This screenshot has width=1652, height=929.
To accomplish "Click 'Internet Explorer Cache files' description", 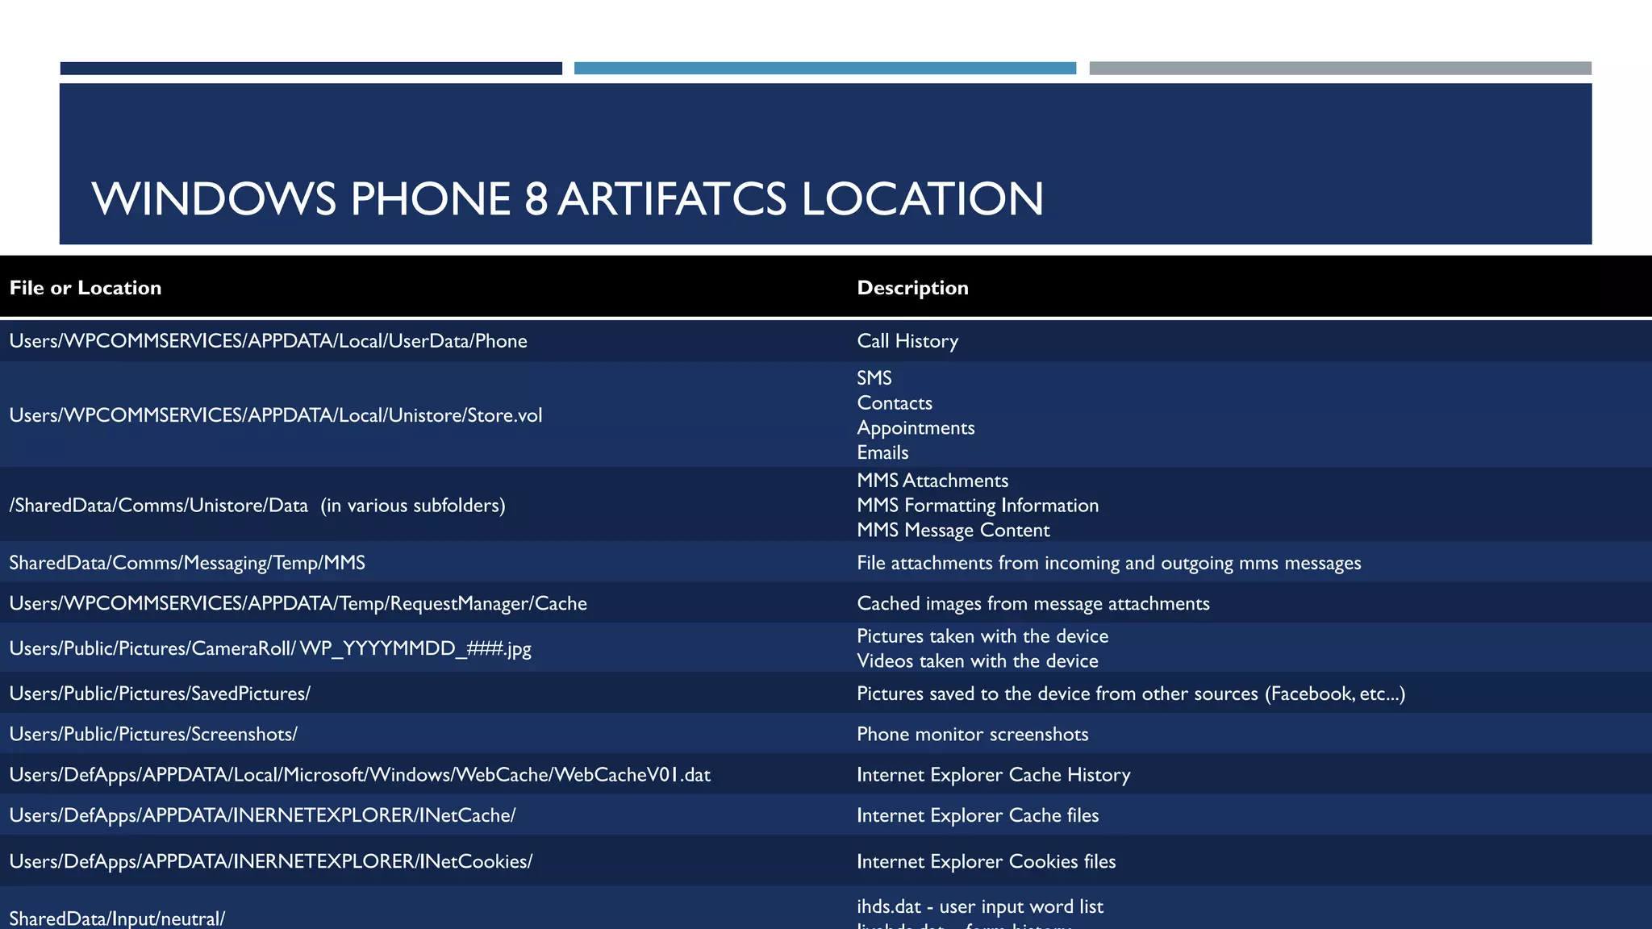I will (x=978, y=815).
